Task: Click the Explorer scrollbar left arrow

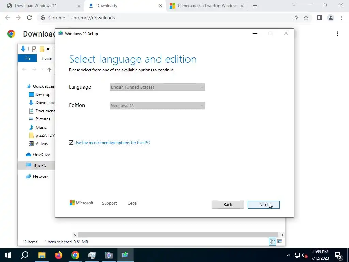Action: coord(75,235)
